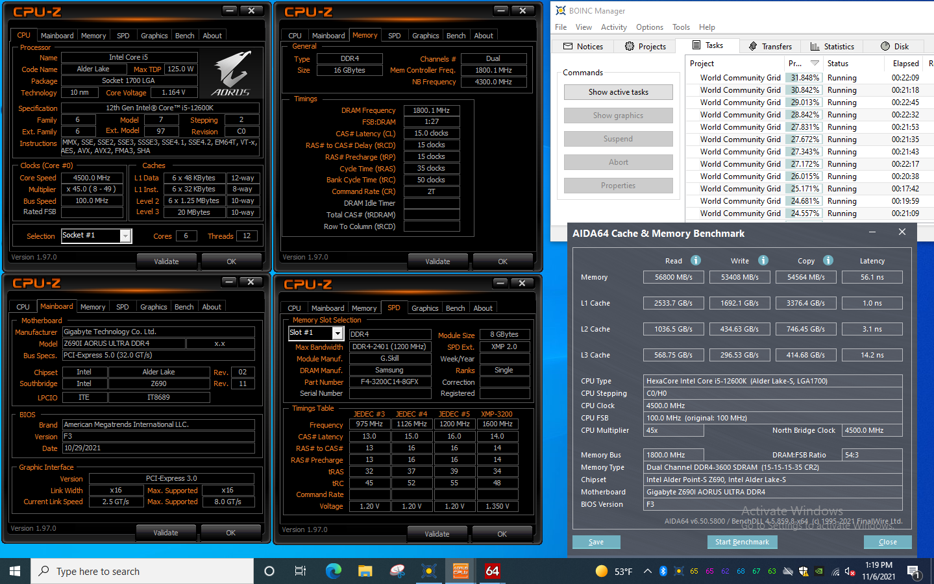Open the Statistics tab in BOINC
The image size is (934, 584).
(832, 46)
